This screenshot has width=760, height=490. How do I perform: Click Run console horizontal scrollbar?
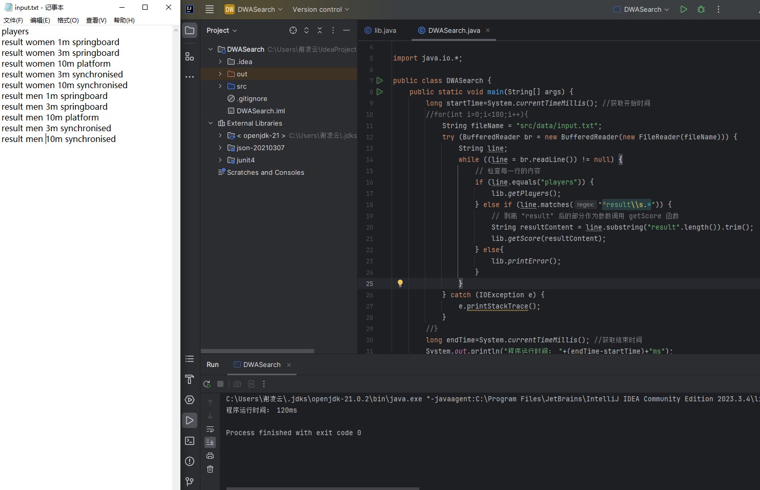323,488
